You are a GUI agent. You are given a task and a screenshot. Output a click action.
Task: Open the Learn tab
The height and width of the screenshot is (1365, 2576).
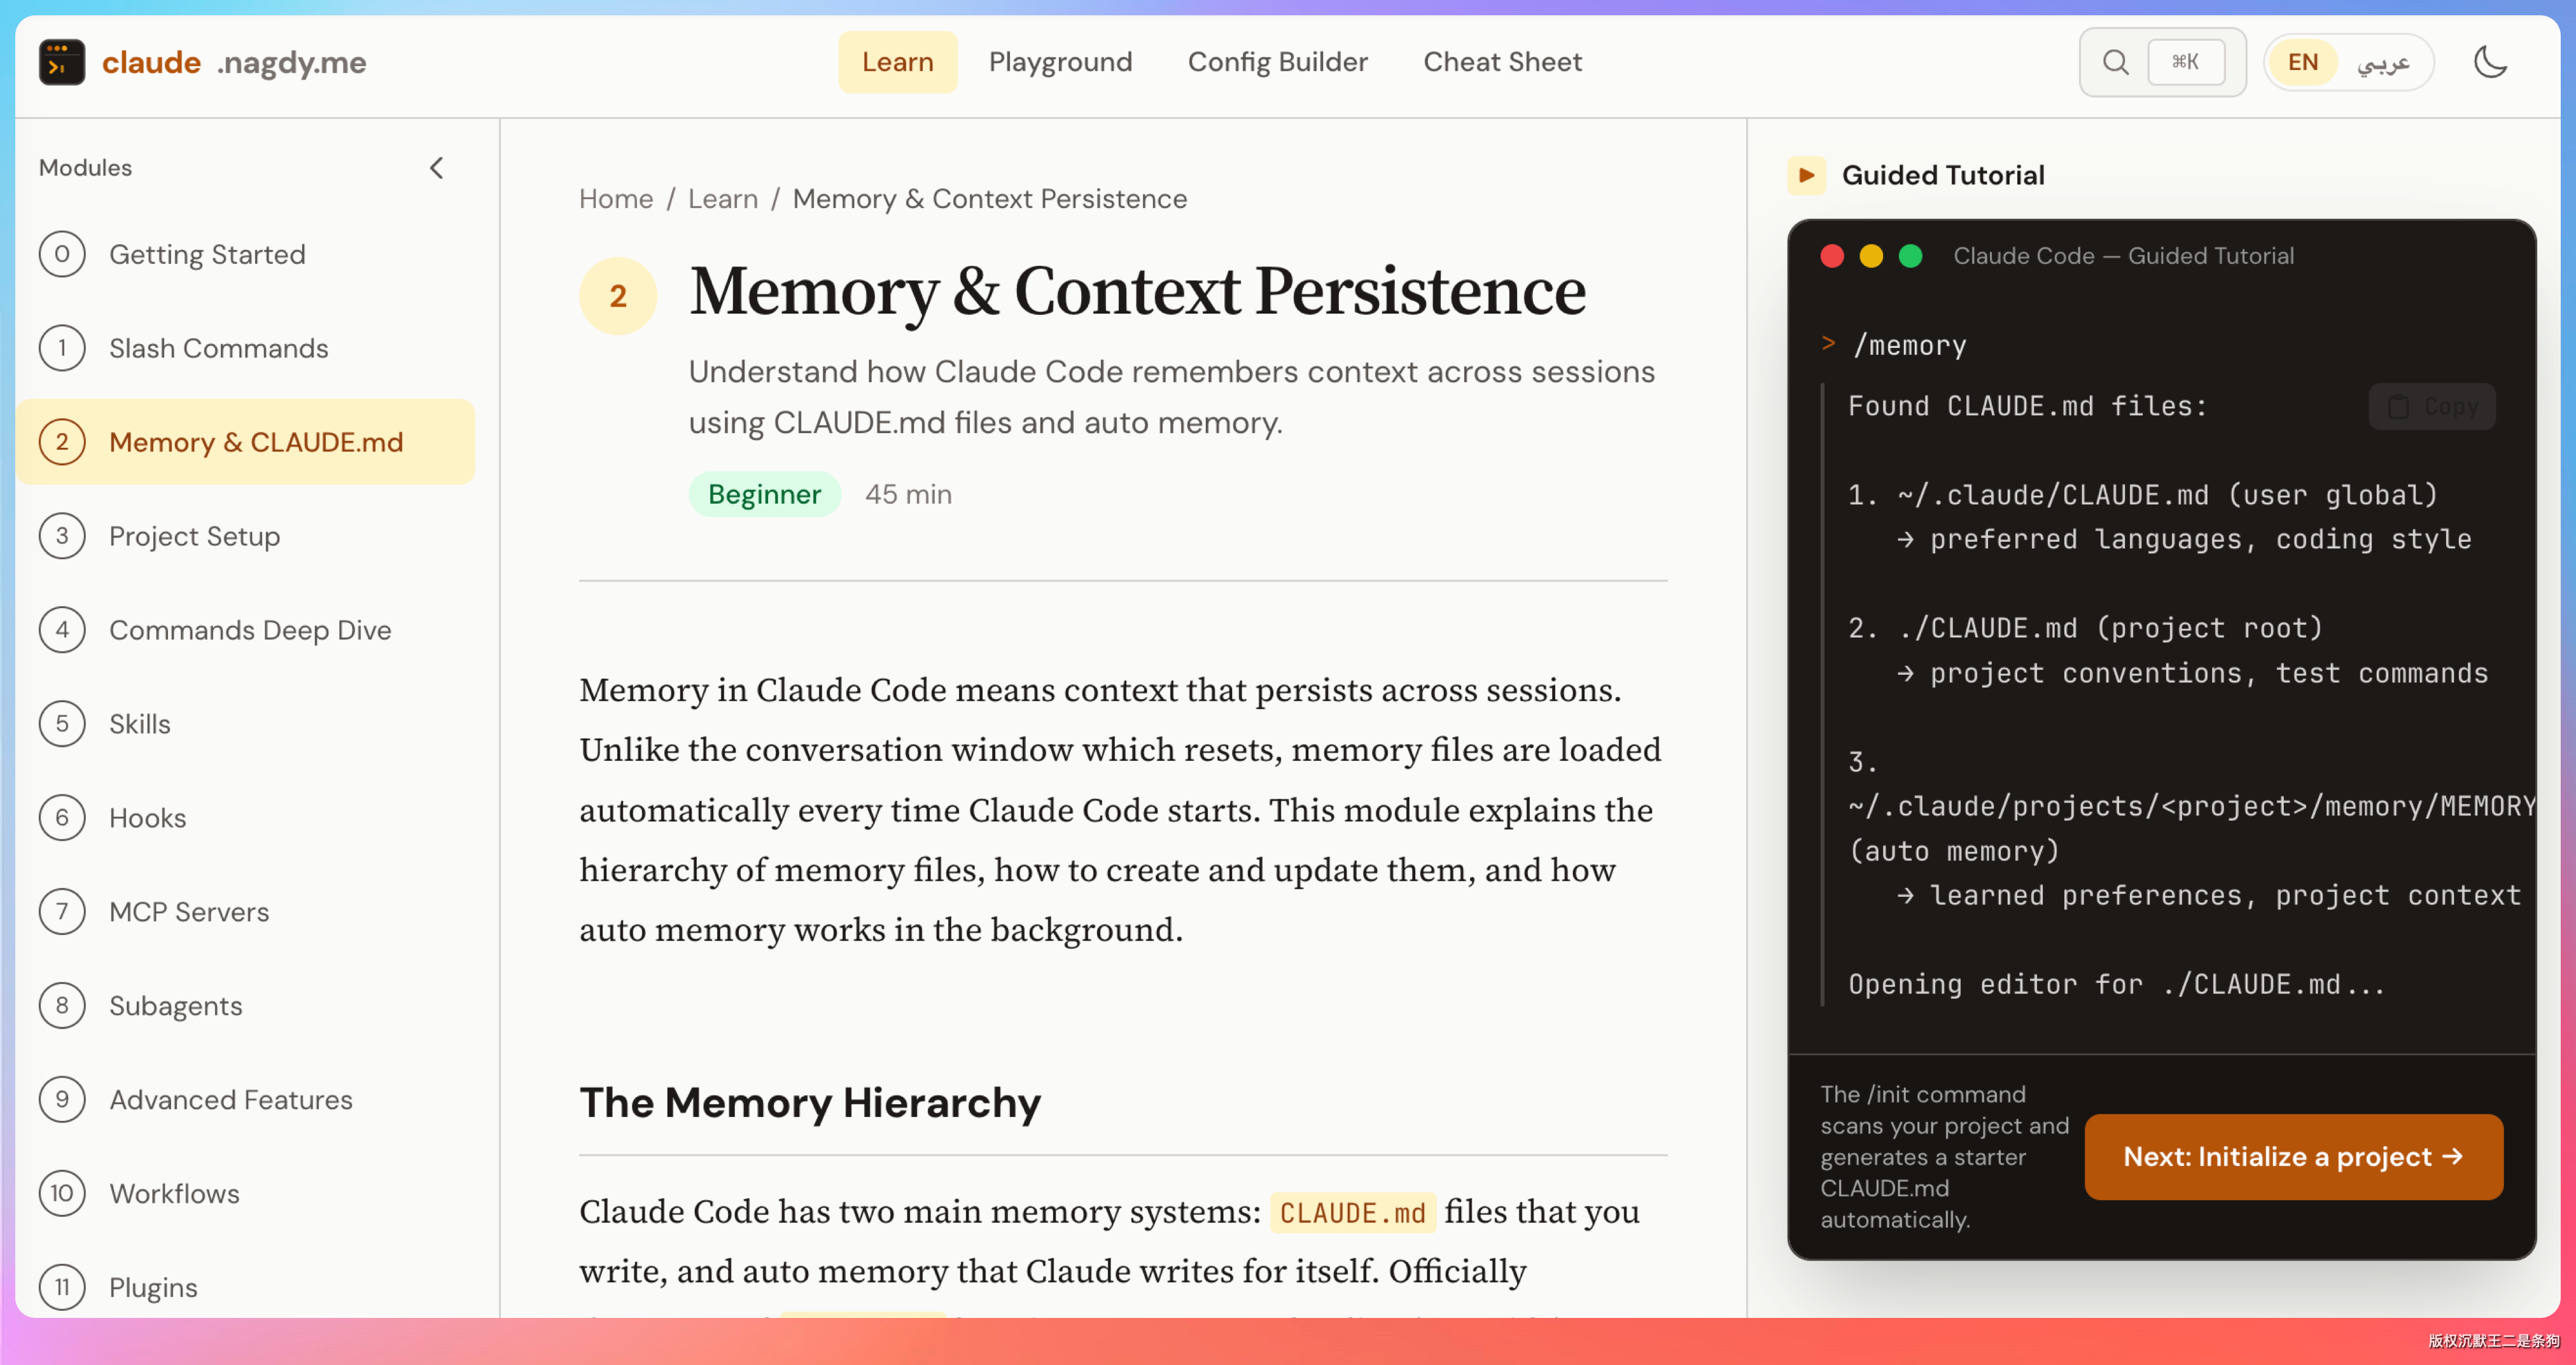(897, 62)
